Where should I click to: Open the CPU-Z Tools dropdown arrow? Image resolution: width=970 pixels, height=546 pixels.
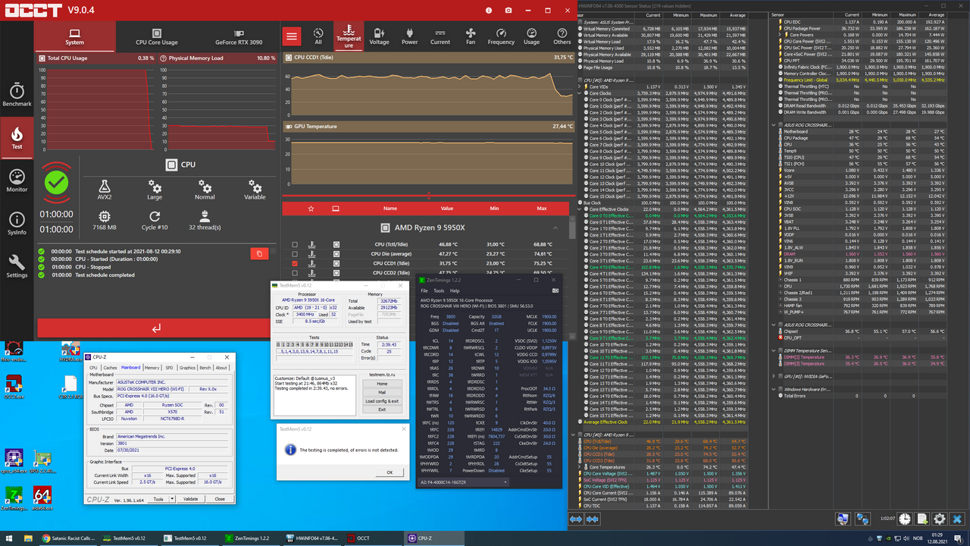point(172,499)
